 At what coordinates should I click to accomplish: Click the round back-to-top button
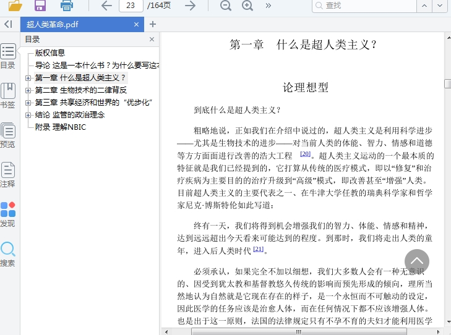[417, 261]
